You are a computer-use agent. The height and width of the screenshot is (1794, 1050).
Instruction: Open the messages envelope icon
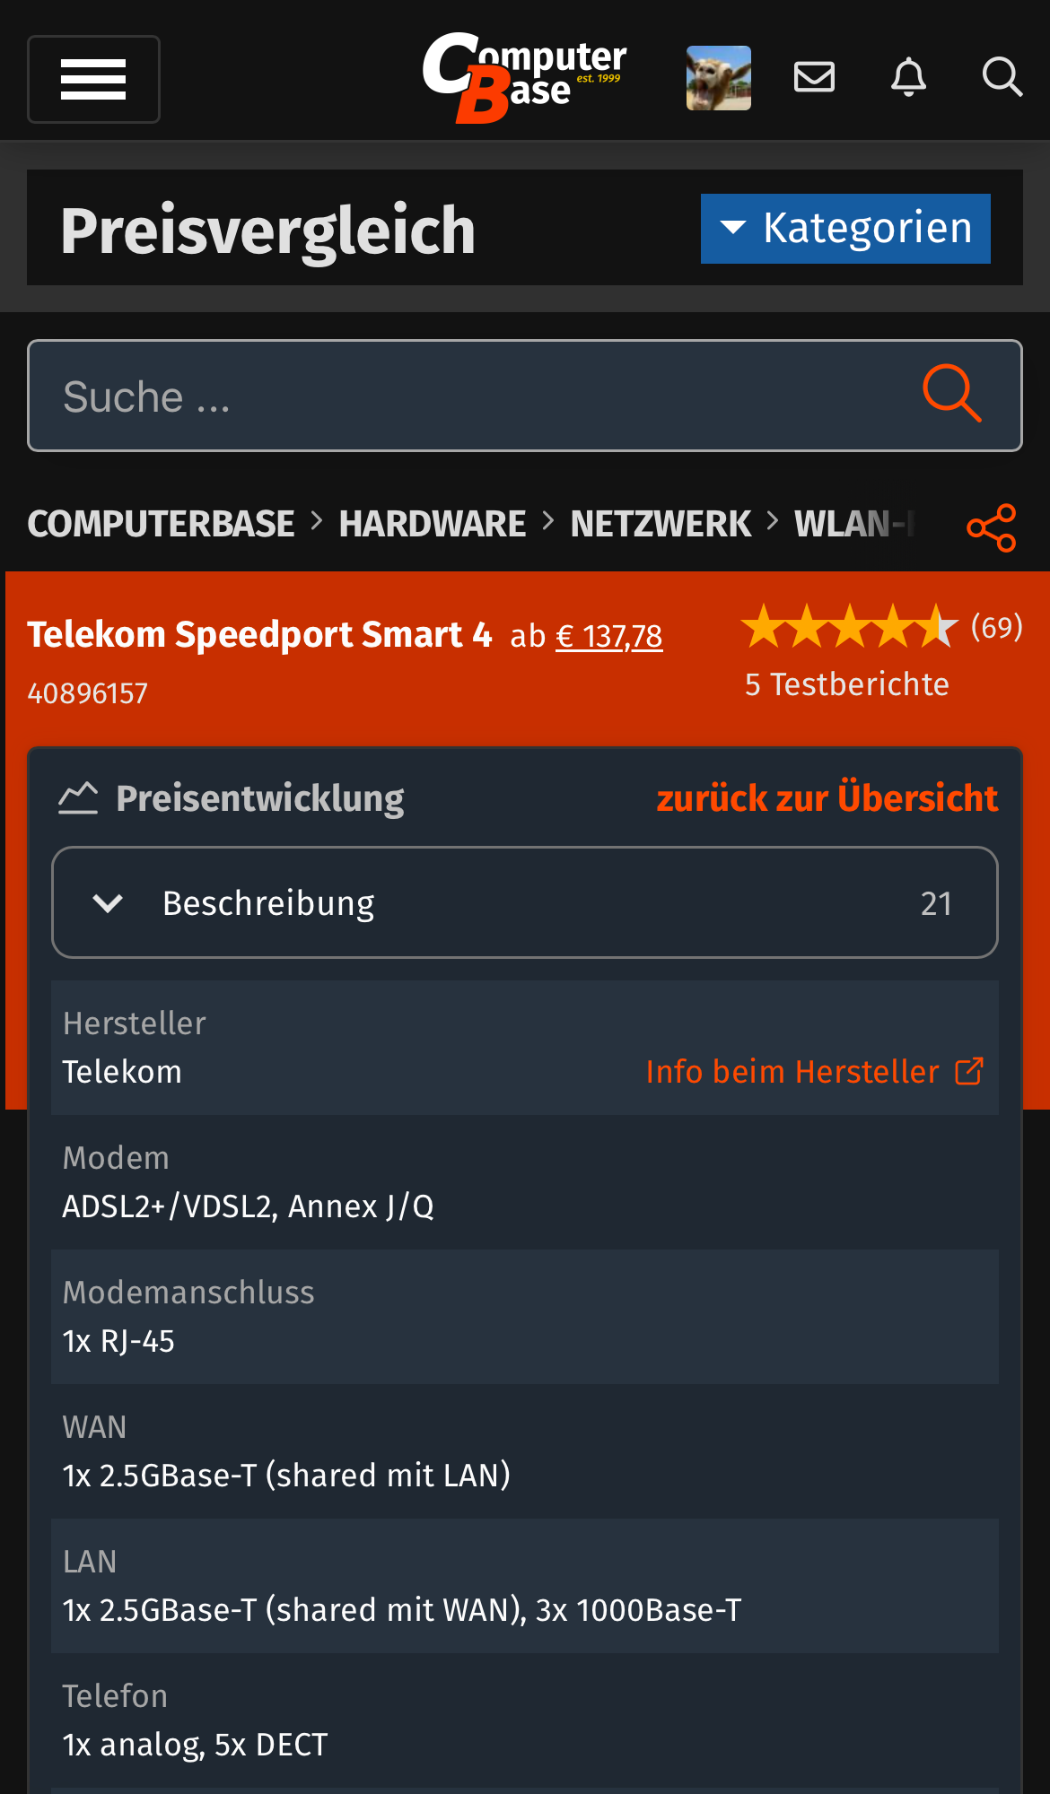point(814,77)
